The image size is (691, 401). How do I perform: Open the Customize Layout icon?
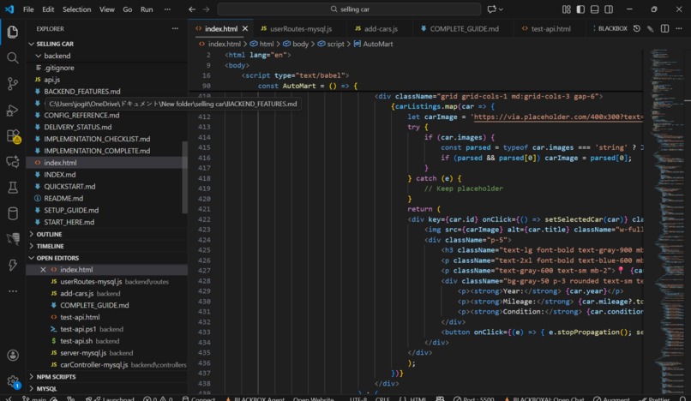coord(567,9)
